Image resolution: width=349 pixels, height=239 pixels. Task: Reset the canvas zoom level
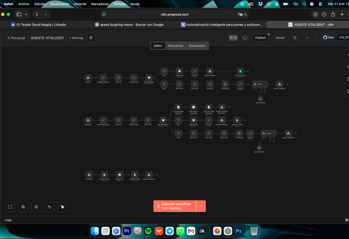(50, 207)
